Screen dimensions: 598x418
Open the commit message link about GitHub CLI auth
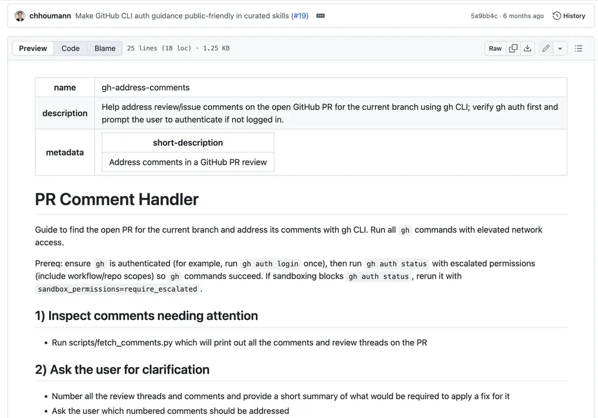pos(182,16)
